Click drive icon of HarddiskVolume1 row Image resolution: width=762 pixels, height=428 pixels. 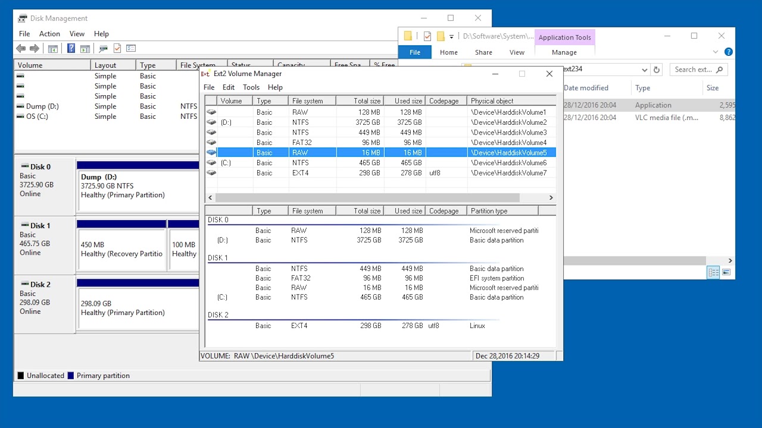point(211,112)
